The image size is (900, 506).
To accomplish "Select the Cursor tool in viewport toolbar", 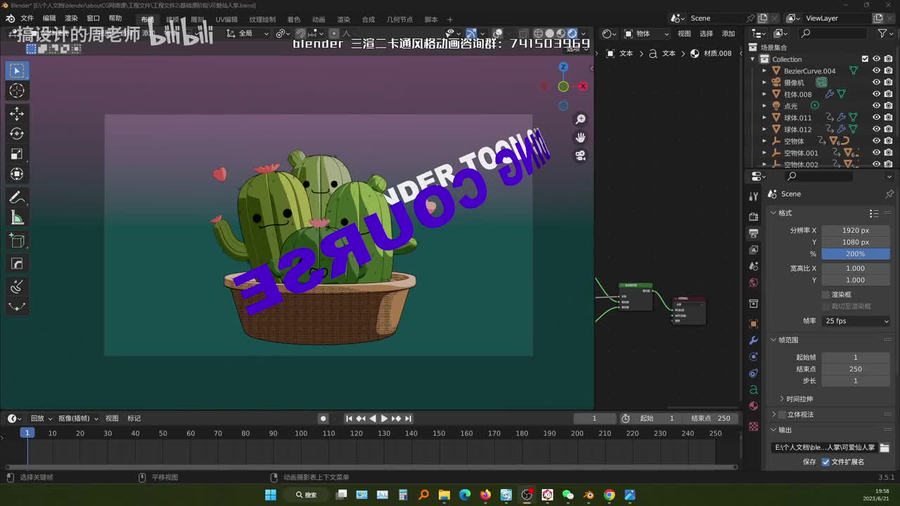I will click(x=17, y=91).
